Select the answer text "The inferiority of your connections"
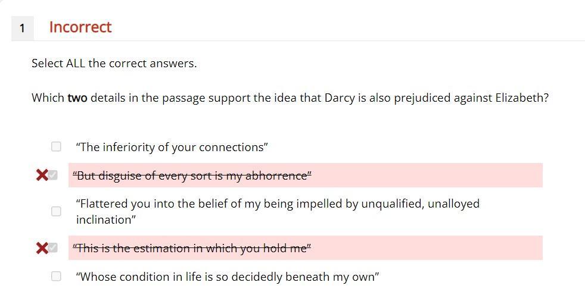Image resolution: width=585 pixels, height=301 pixels. (x=172, y=147)
